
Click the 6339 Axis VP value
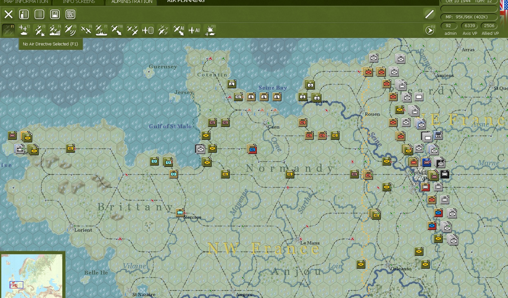(x=470, y=26)
